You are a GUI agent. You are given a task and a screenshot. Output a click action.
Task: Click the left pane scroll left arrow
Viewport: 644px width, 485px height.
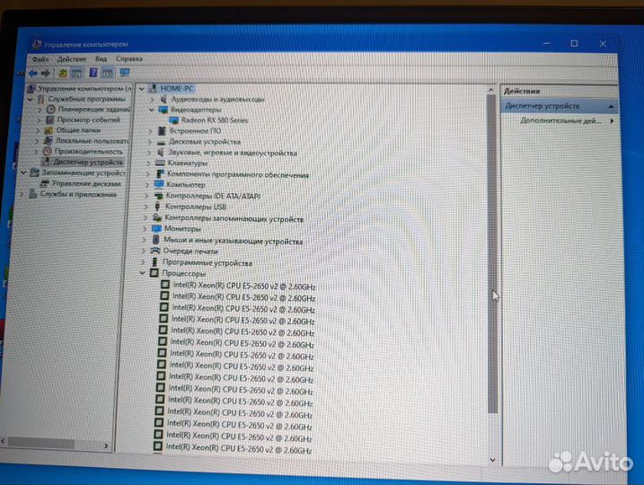[x=4, y=442]
